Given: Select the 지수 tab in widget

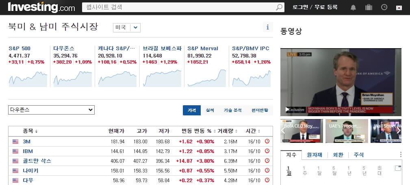Looking at the screenshot, I should pos(291,155).
